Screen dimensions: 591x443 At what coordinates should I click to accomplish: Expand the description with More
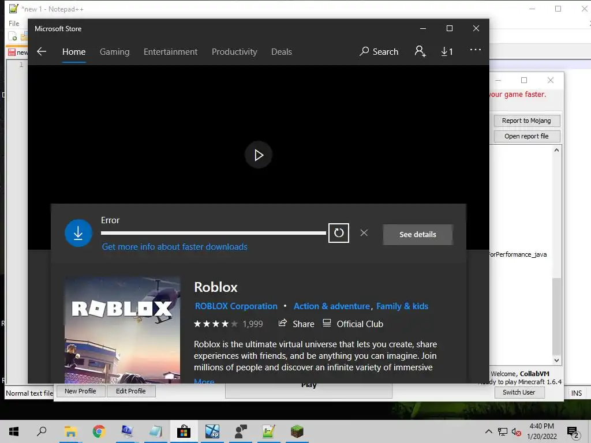pos(204,381)
